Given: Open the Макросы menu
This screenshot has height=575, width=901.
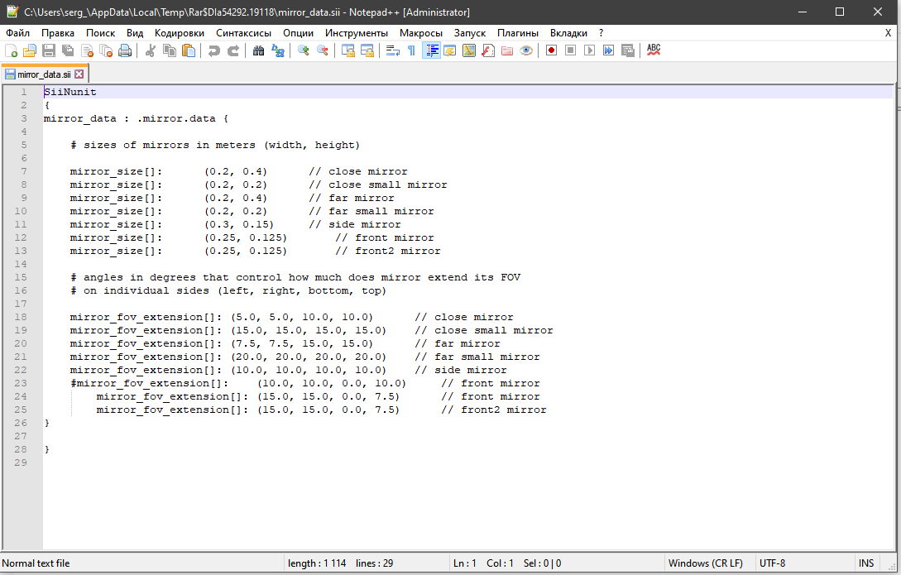Looking at the screenshot, I should 420,33.
